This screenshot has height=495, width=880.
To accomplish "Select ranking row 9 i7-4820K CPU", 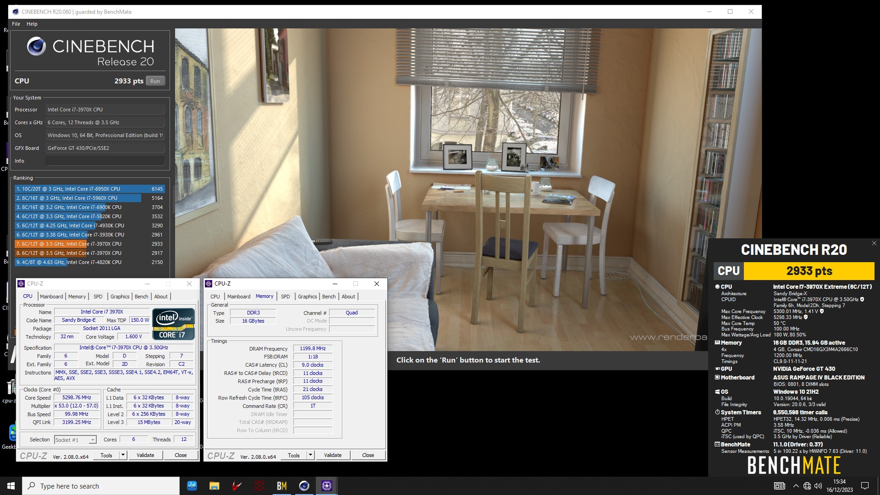I will [90, 262].
